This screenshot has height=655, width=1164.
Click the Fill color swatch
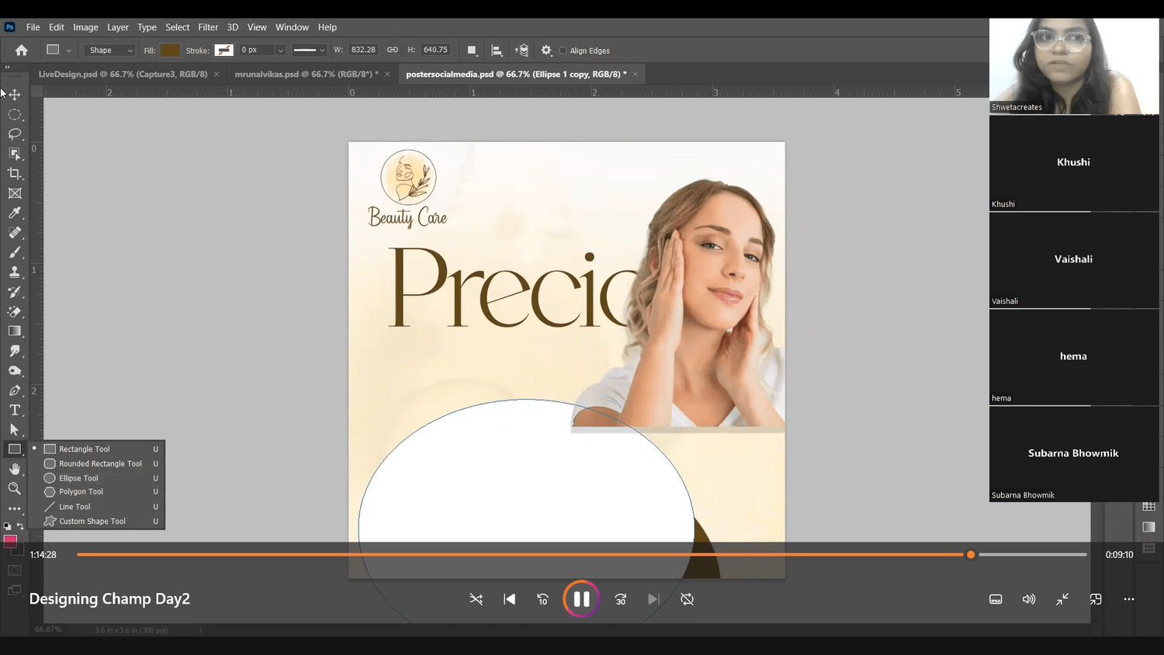pos(170,50)
